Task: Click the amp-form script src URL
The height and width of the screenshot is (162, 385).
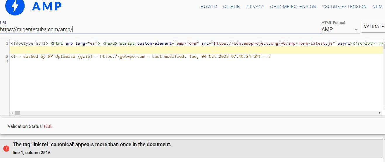Action: (x=274, y=43)
